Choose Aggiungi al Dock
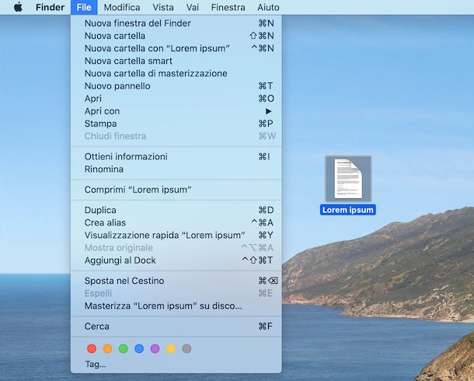 coord(176,260)
